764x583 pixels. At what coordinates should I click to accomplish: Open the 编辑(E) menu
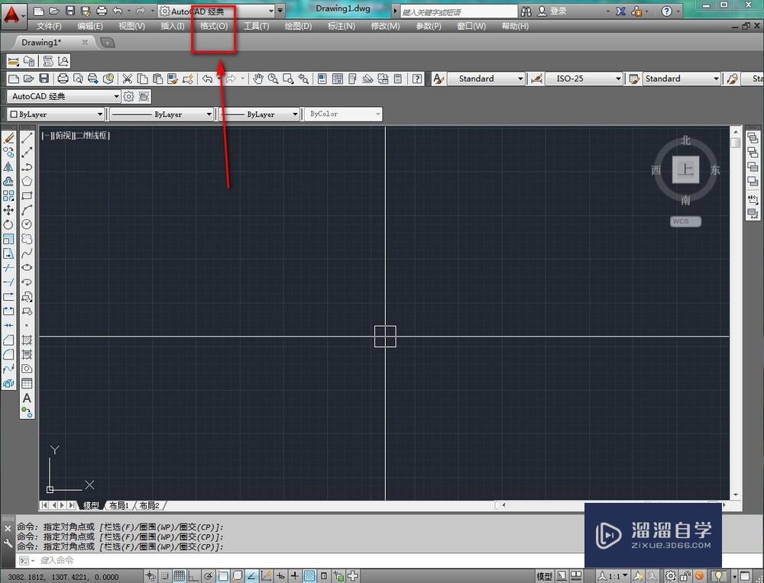coord(90,26)
